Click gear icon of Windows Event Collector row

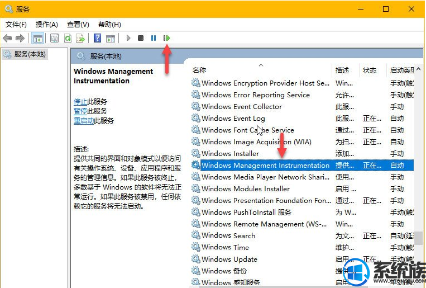pyautogui.click(x=195, y=106)
